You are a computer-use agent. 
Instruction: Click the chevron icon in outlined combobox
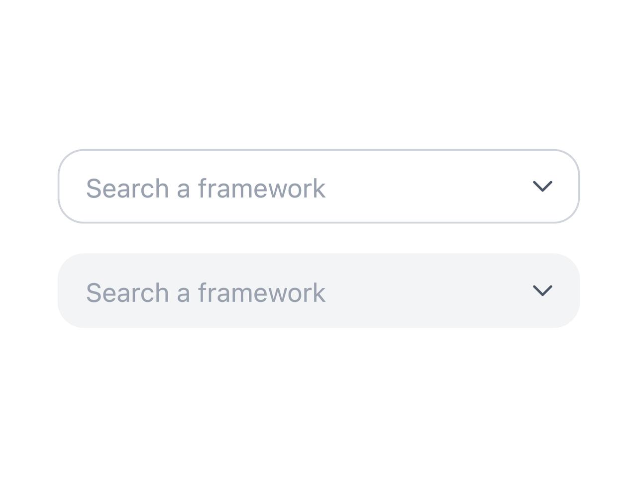coord(542,186)
